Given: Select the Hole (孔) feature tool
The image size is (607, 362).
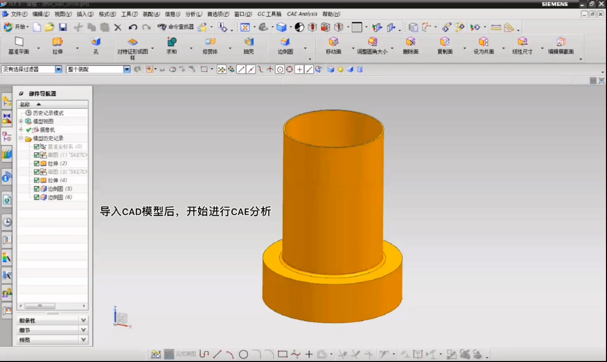Looking at the screenshot, I should coord(95,43).
